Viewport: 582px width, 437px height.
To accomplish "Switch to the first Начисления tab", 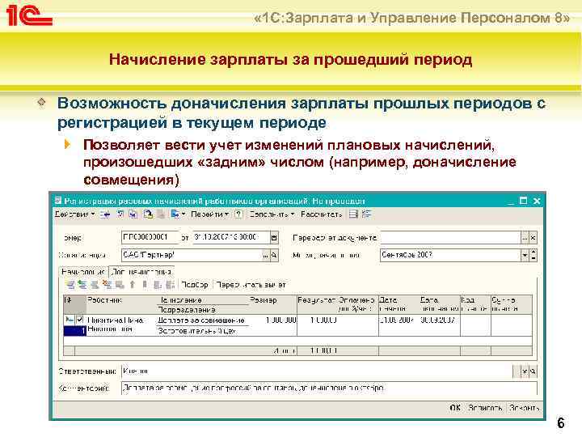I will point(83,272).
